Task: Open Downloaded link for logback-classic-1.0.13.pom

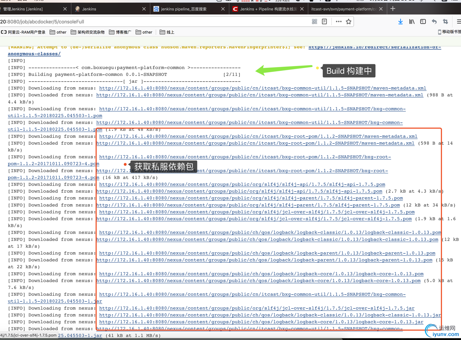Action: tap(267, 239)
